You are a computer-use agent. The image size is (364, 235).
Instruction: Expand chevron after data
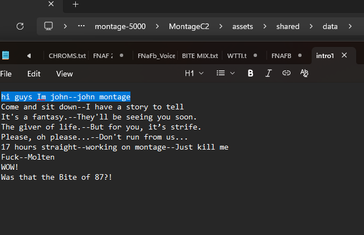[350, 26]
